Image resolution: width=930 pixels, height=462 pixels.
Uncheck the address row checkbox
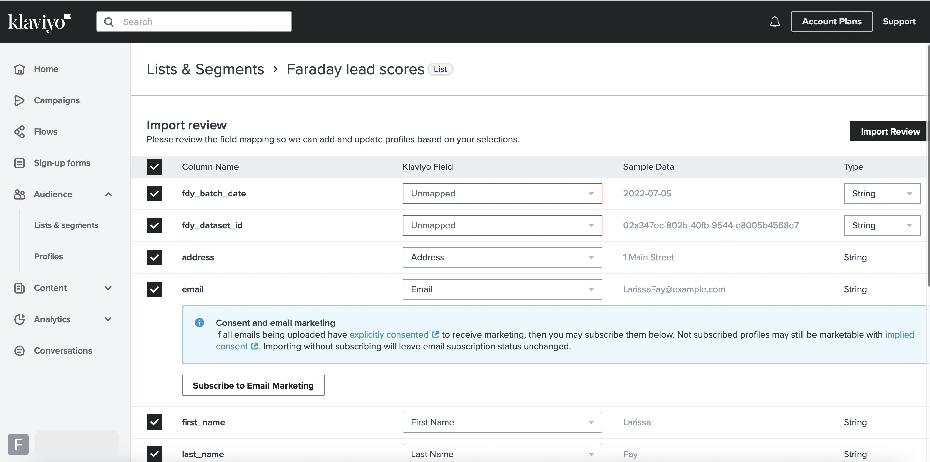tap(155, 257)
